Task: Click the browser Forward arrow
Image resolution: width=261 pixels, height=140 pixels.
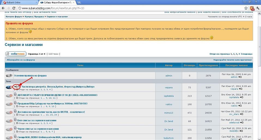Action: (8, 8)
